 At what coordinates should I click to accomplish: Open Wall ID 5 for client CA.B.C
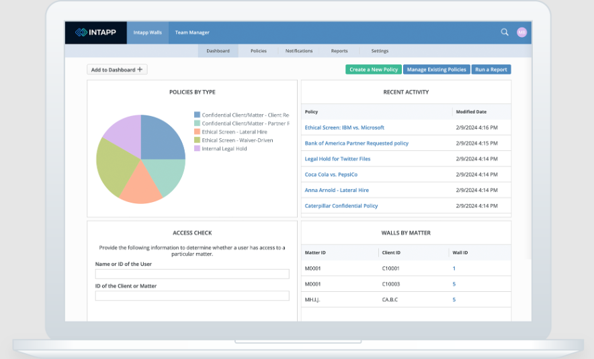(454, 299)
